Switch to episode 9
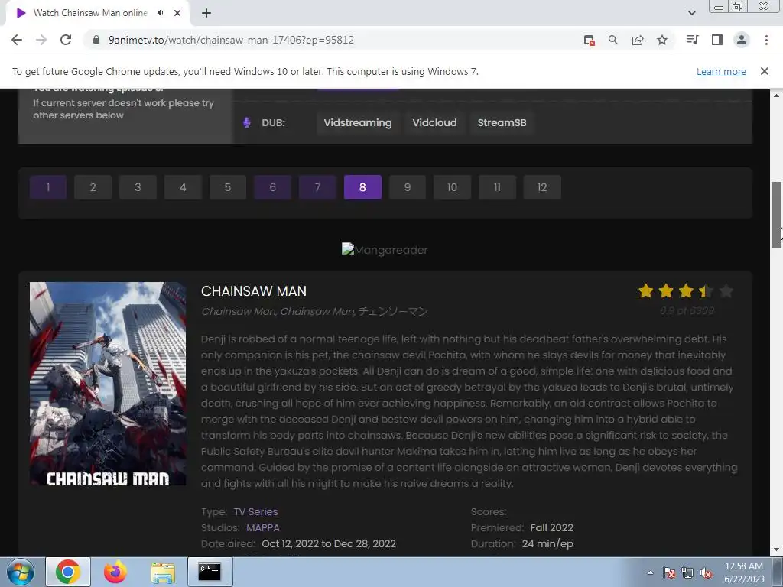The image size is (783, 587). click(x=408, y=187)
